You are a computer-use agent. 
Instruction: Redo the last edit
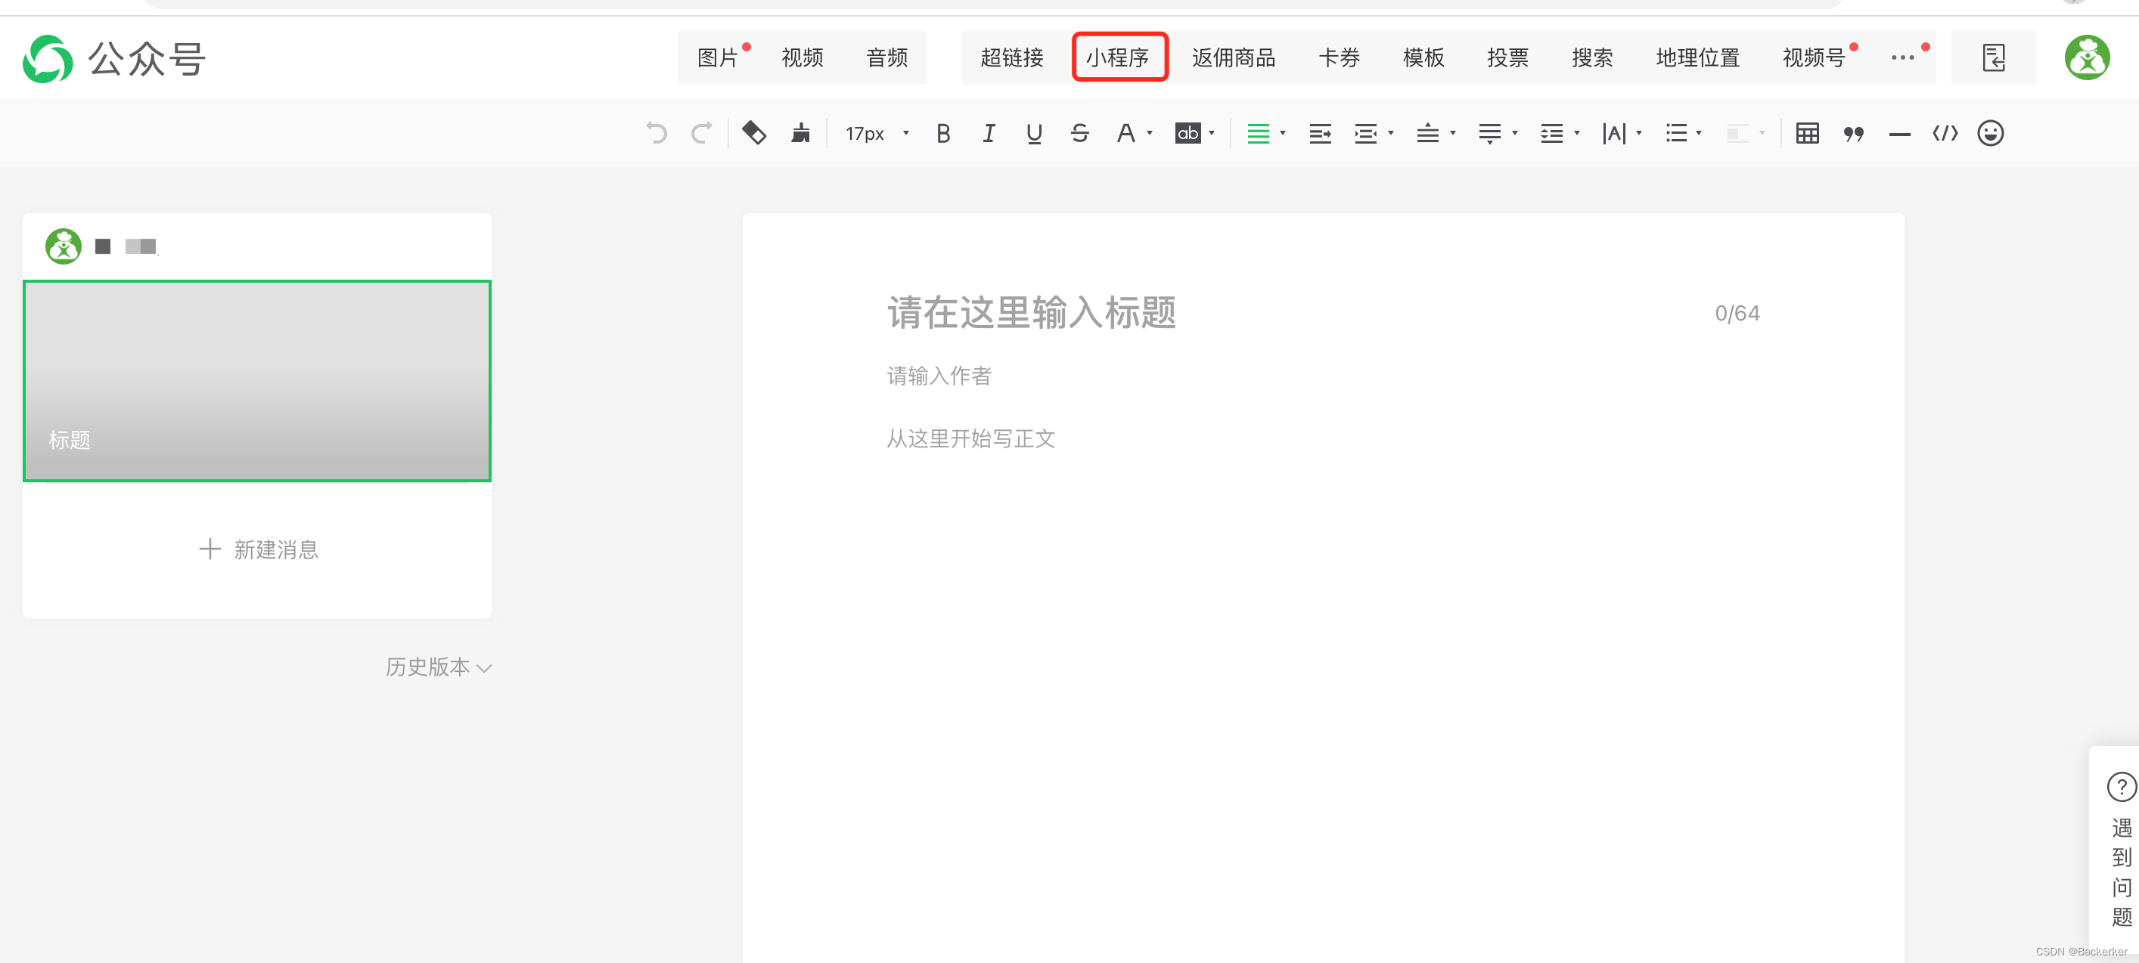(x=702, y=133)
